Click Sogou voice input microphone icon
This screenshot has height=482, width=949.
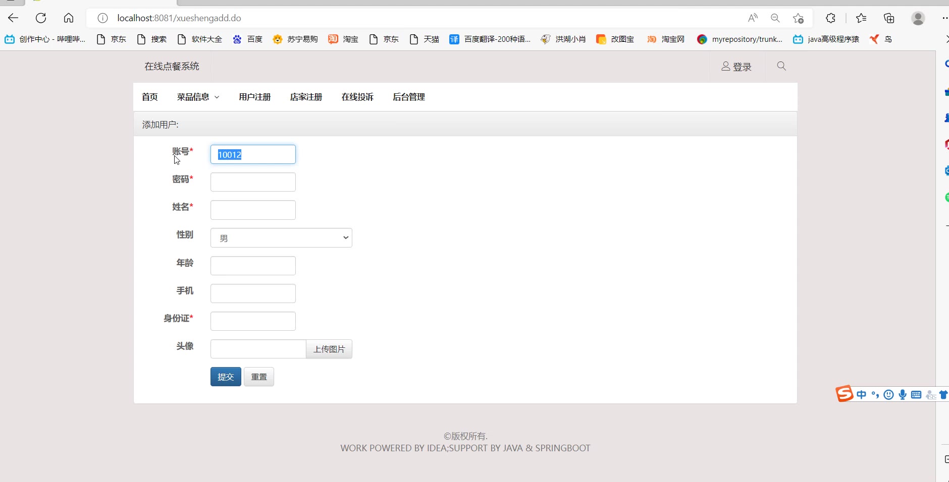(903, 395)
